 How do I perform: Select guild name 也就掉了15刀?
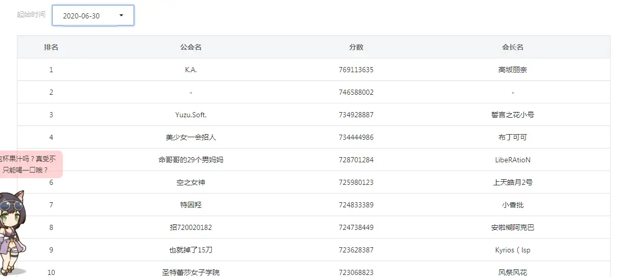pos(191,250)
